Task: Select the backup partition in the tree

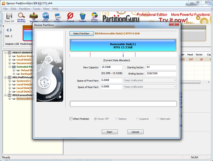Action: pos(27,74)
